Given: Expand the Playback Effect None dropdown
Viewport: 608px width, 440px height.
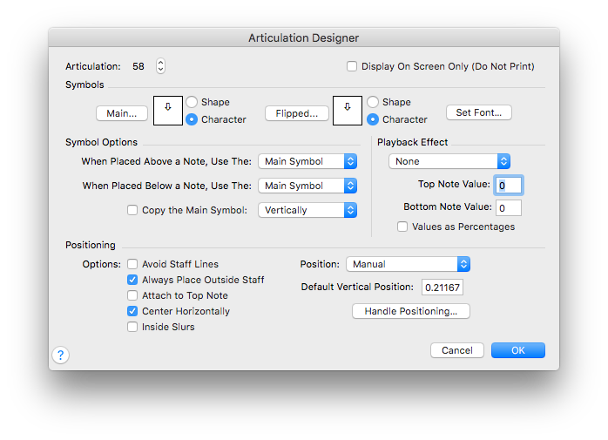Looking at the screenshot, I should (449, 161).
